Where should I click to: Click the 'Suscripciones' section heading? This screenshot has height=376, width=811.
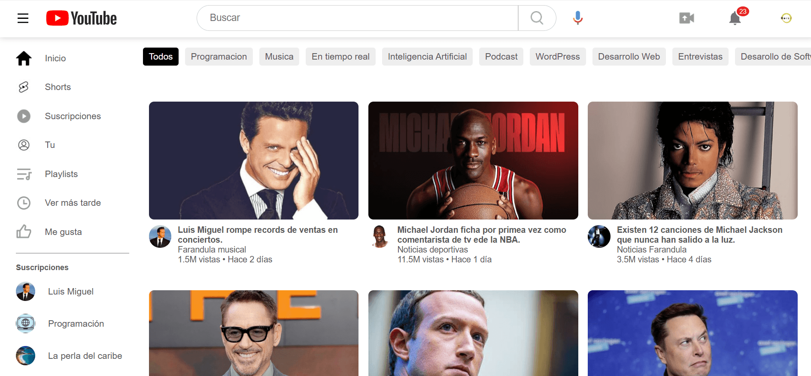pos(42,268)
